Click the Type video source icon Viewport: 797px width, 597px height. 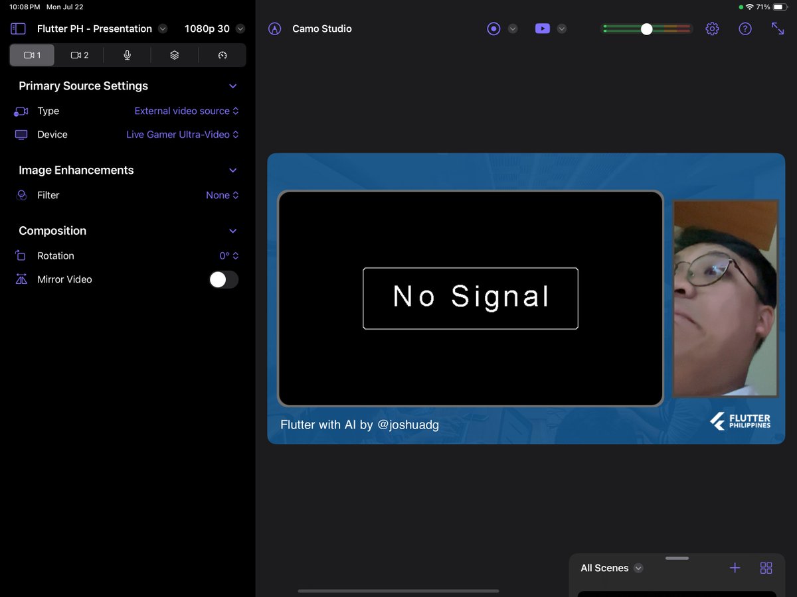[21, 111]
